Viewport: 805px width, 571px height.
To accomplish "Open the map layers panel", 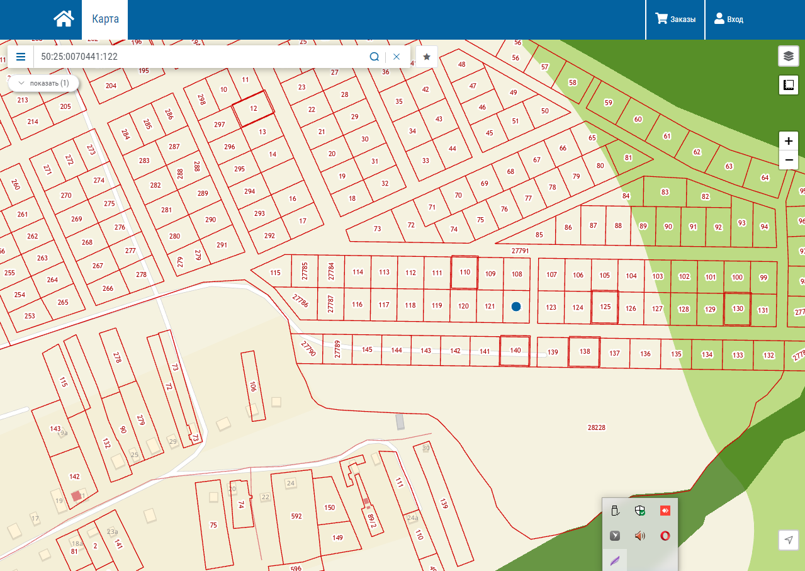I will [788, 56].
